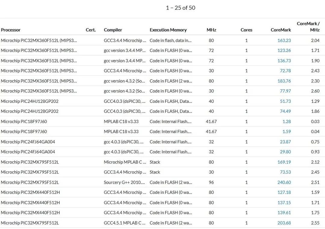Sort results by the CoreMark column

280,30
